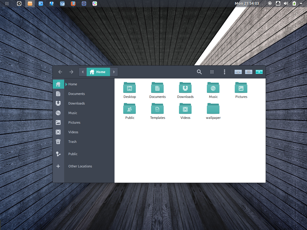Viewport: 307px width, 230px height.
Task: Select Downloads label in the sidebar
Action: [76, 103]
